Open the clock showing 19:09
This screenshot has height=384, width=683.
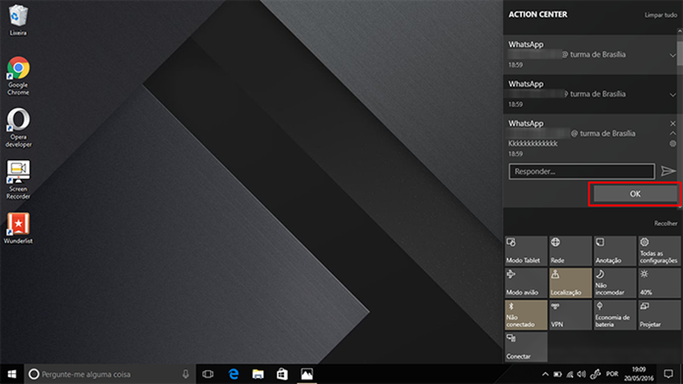click(639, 374)
